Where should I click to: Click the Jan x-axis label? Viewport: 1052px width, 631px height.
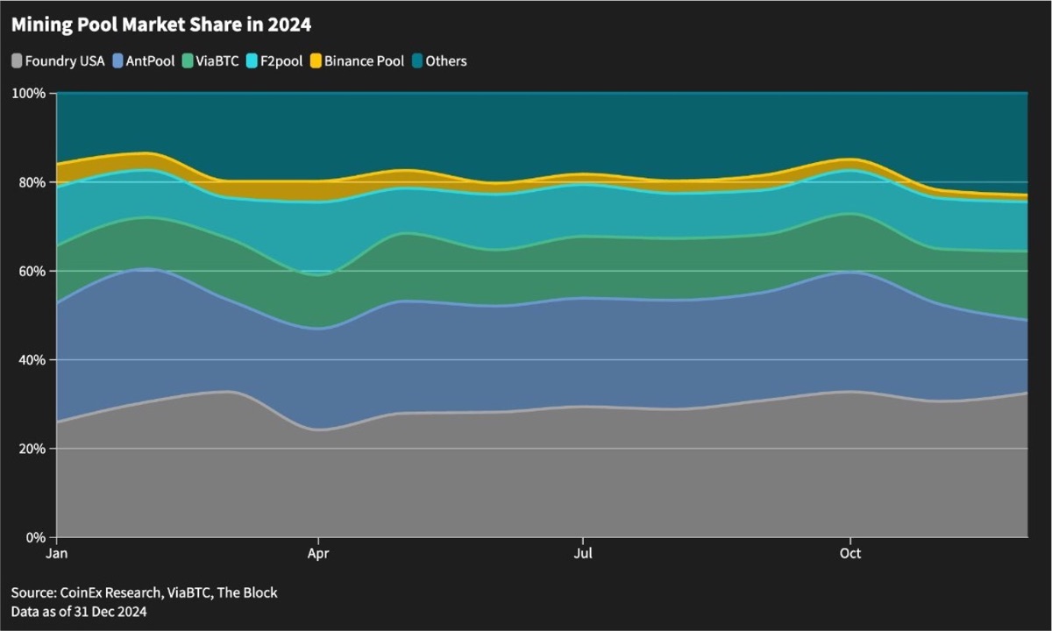pos(57,554)
